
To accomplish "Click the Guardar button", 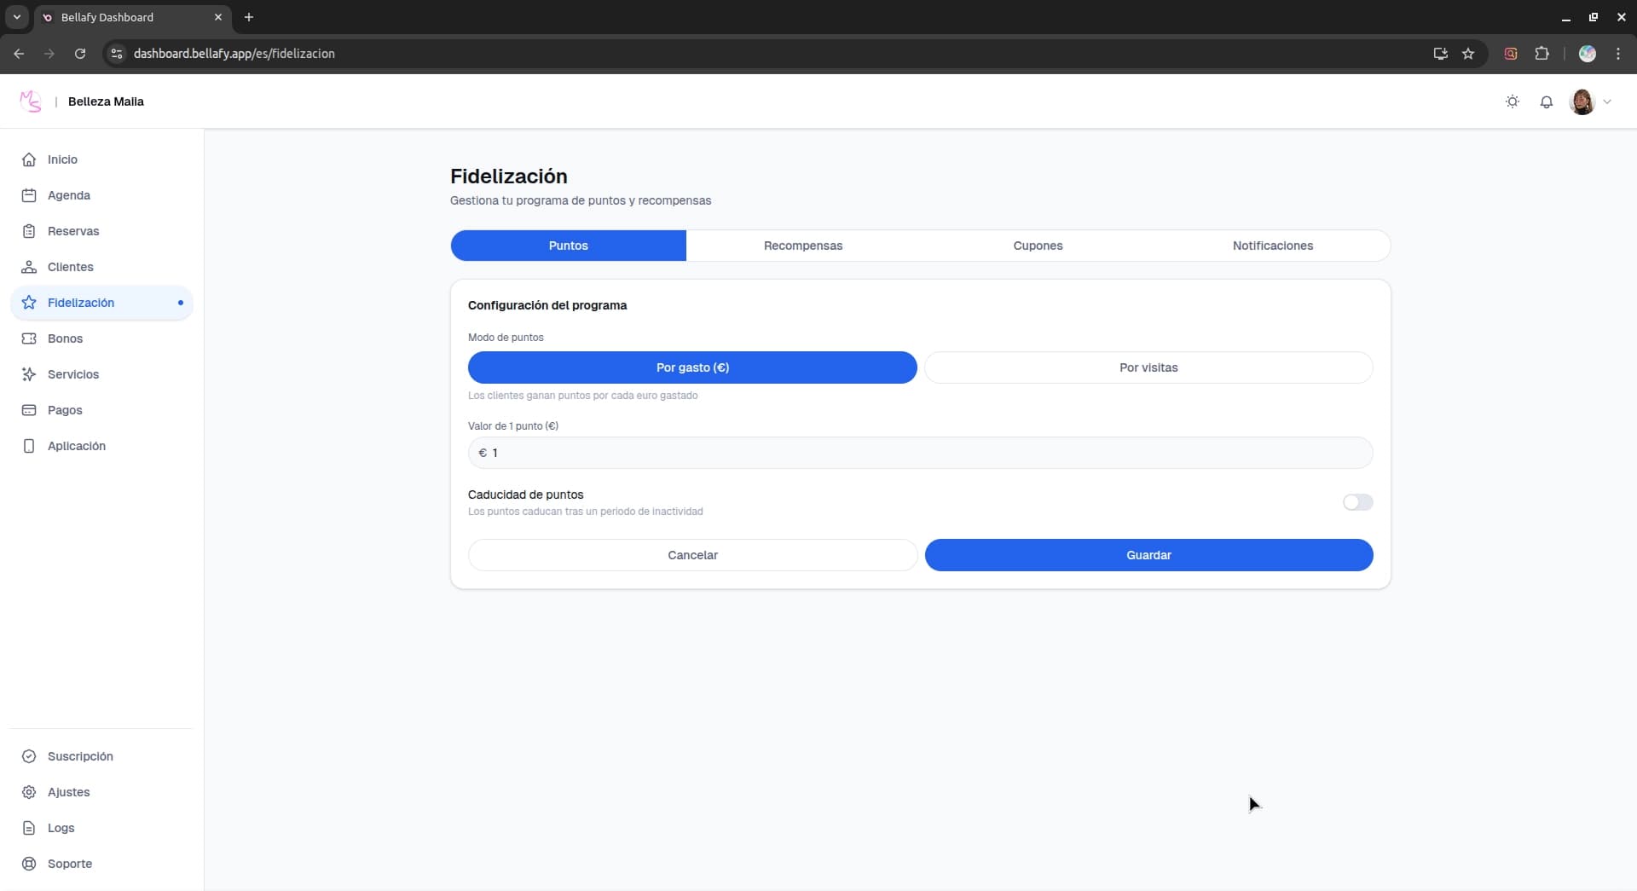I will tap(1148, 555).
